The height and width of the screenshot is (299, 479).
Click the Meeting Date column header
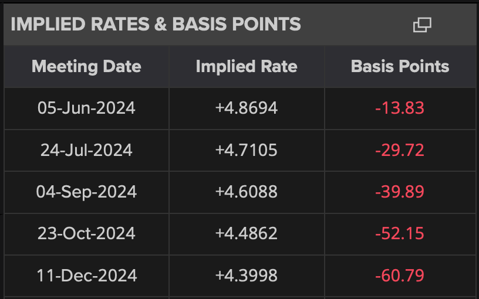click(x=86, y=66)
